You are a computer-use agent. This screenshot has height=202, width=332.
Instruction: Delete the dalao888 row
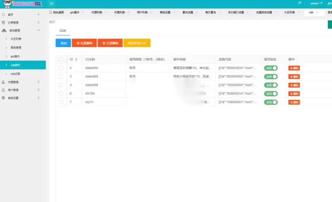click(294, 76)
